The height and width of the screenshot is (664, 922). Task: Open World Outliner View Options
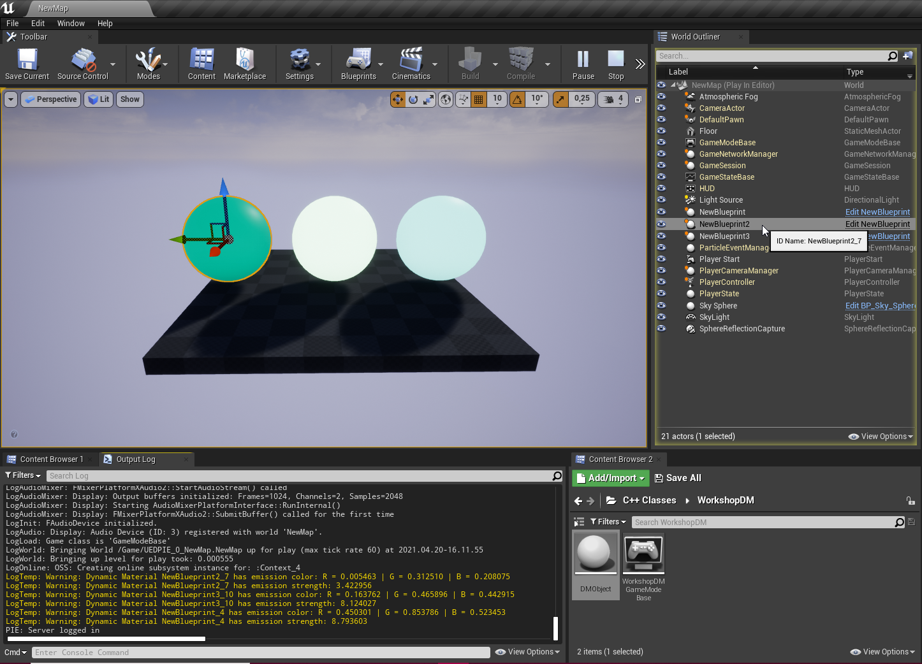[881, 437]
